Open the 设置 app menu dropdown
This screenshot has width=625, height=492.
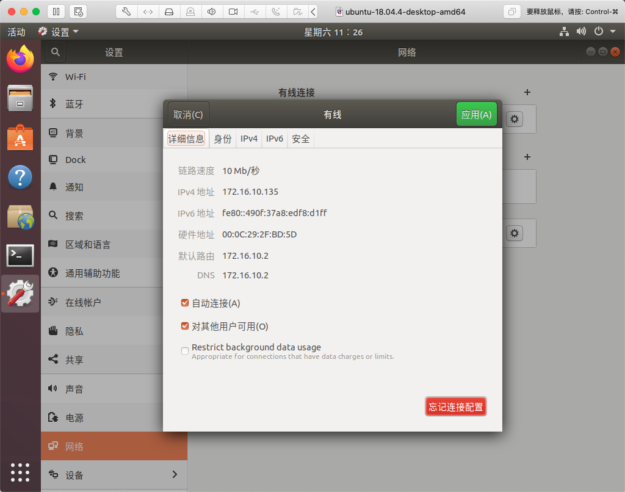tap(58, 32)
